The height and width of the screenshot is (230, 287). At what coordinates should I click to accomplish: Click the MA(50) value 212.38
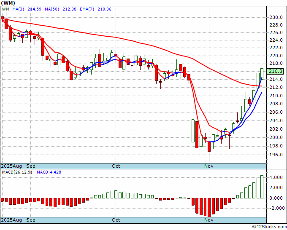pos(69,9)
